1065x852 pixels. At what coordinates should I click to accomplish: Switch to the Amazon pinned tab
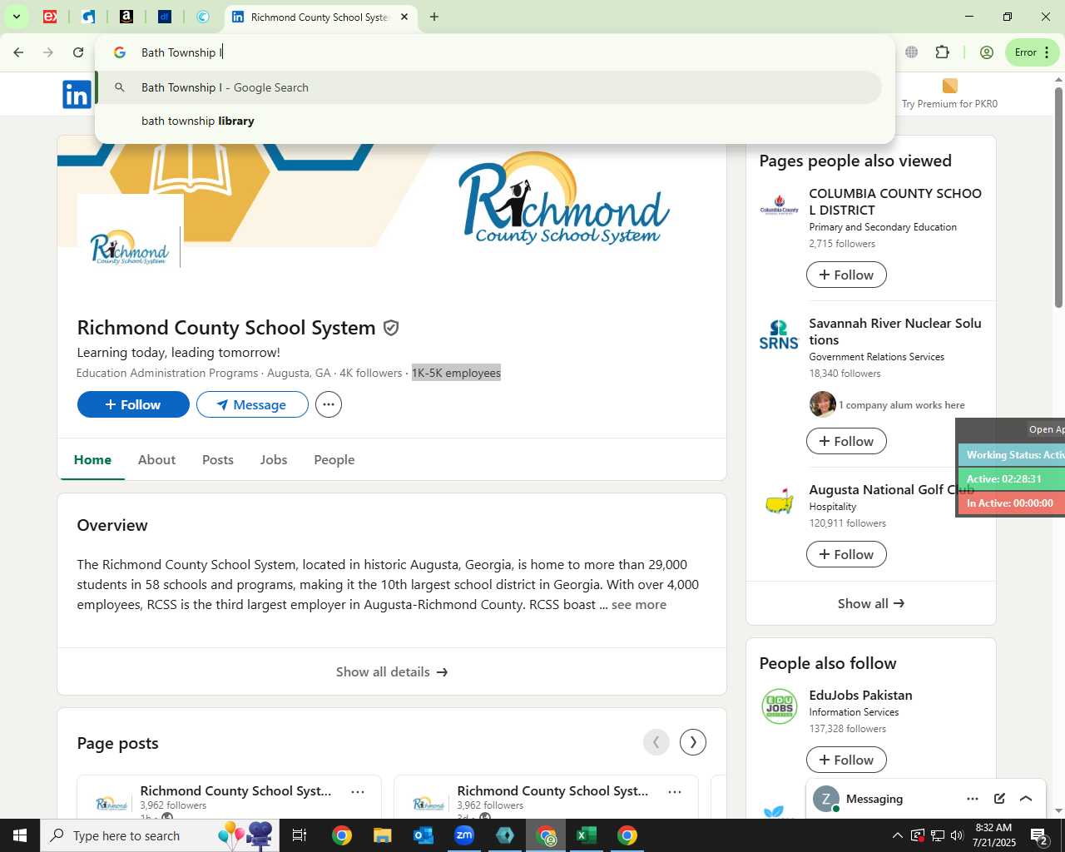point(126,17)
